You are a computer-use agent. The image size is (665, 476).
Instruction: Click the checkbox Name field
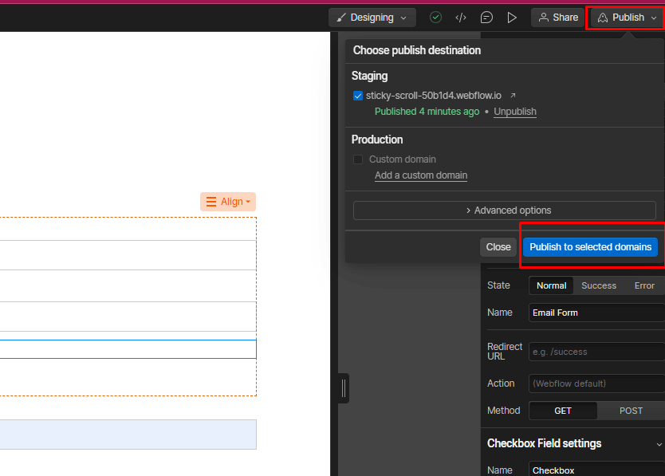click(596, 470)
